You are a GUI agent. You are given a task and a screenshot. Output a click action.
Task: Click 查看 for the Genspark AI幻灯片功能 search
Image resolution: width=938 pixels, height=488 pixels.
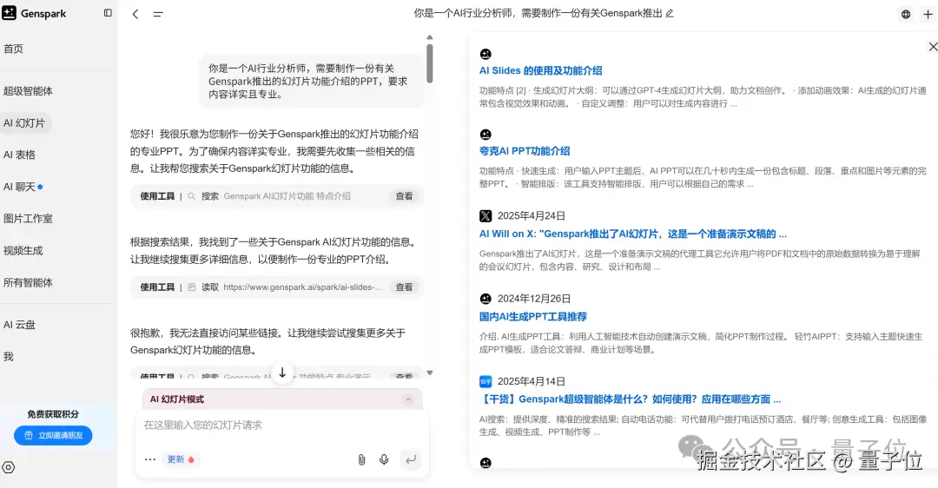[404, 196]
